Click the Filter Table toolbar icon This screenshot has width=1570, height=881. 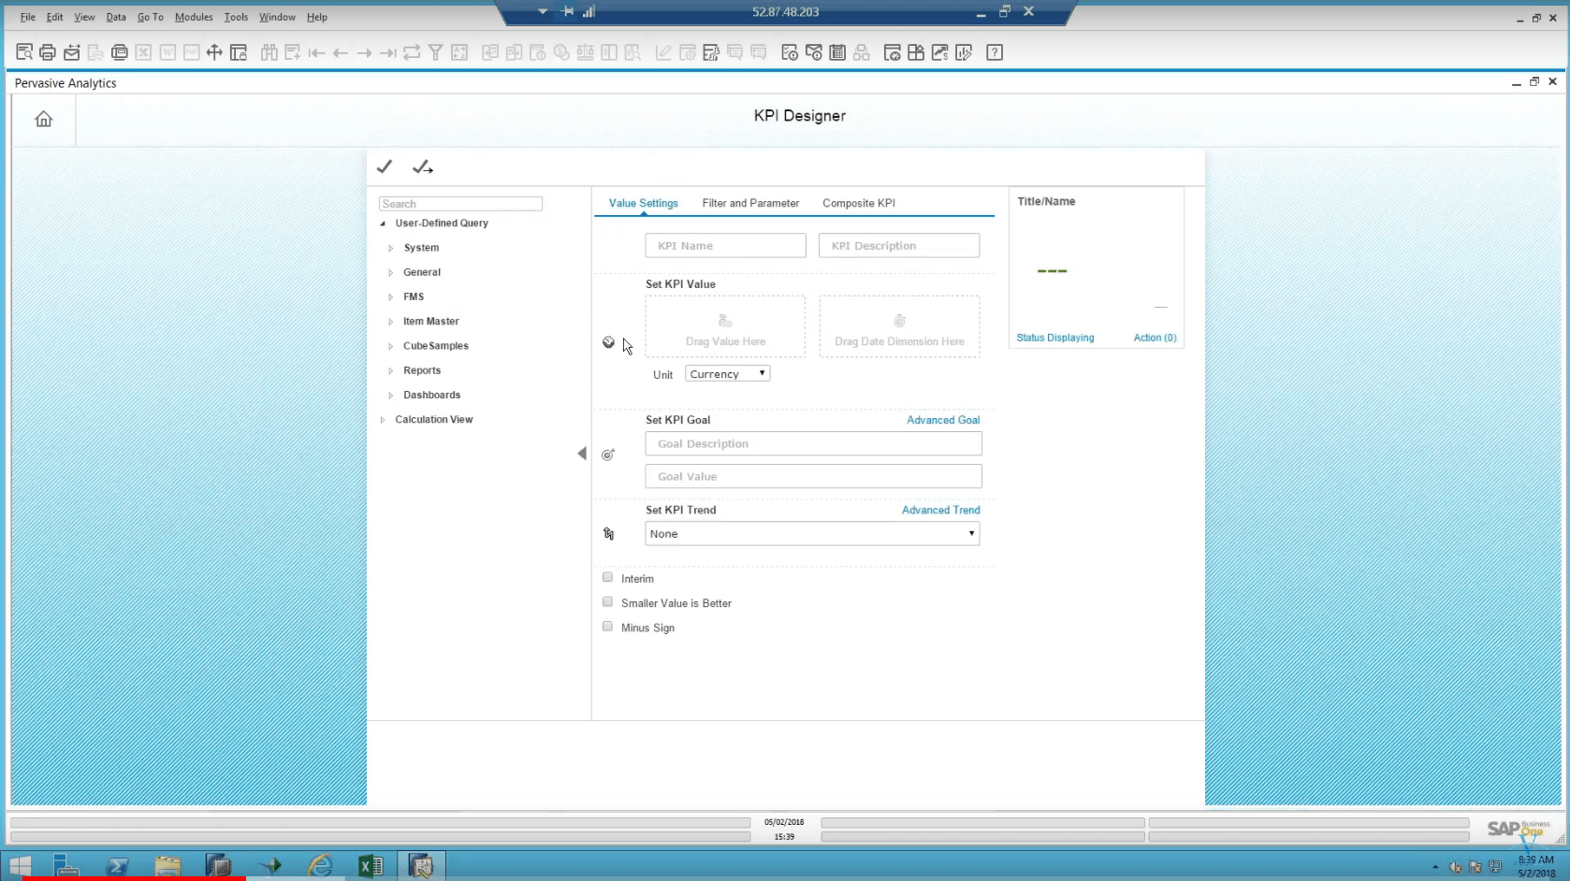click(x=436, y=52)
